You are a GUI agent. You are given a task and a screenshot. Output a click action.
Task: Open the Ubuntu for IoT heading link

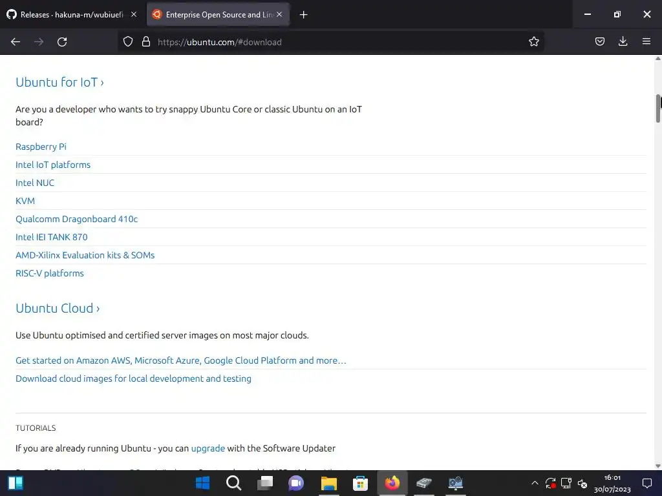pyautogui.click(x=59, y=82)
